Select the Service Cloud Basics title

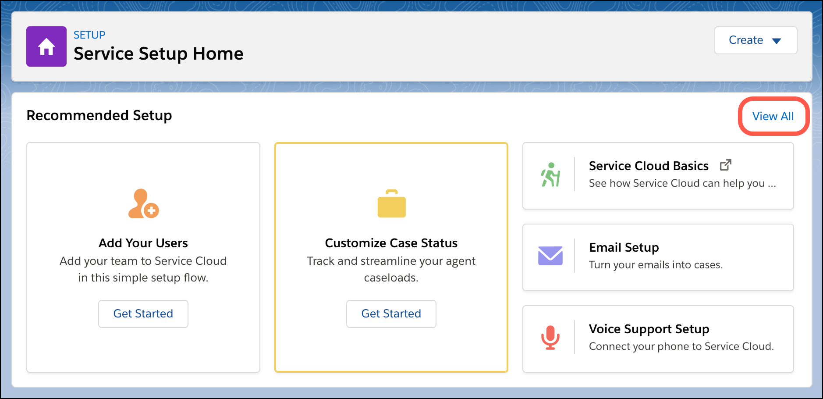(x=649, y=166)
